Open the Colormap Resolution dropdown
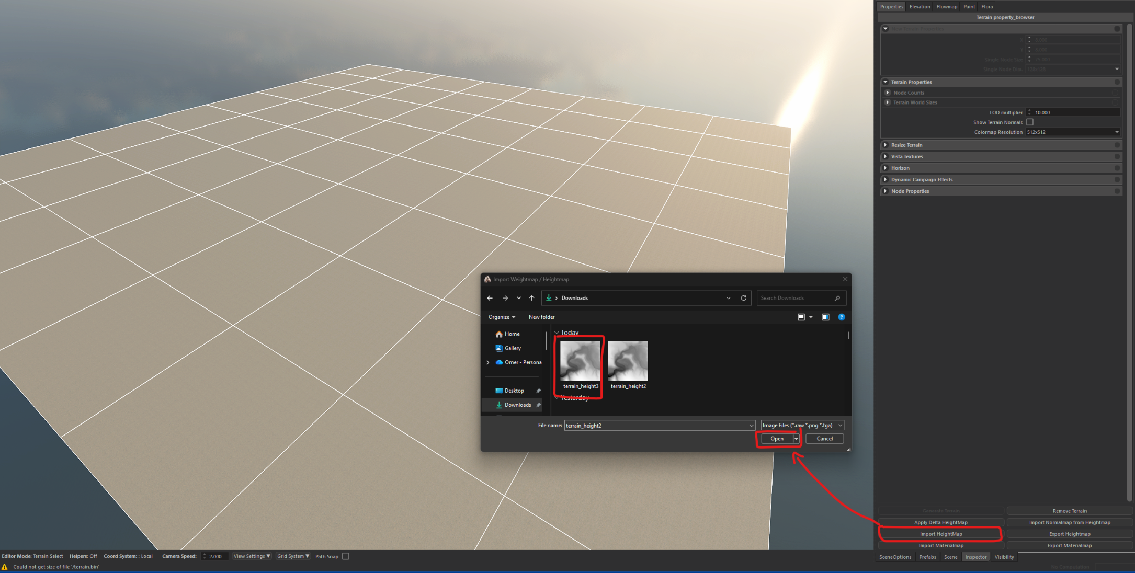Viewport: 1135px width, 573px height. click(1117, 132)
